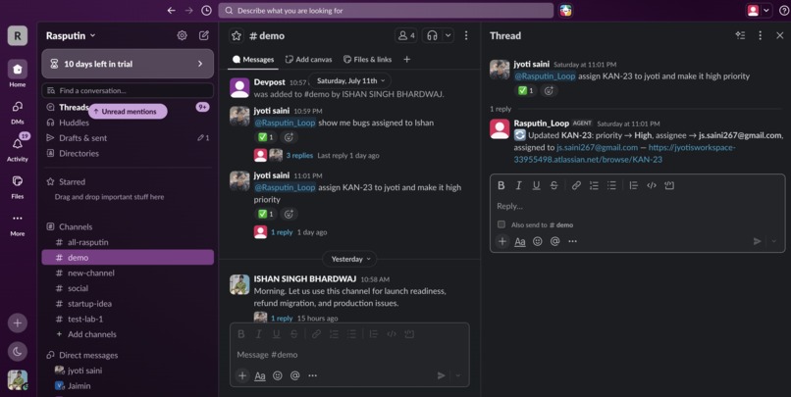The width and height of the screenshot is (791, 397).
Task: Open the Rasputin workspace dropdown
Action: pyautogui.click(x=71, y=35)
